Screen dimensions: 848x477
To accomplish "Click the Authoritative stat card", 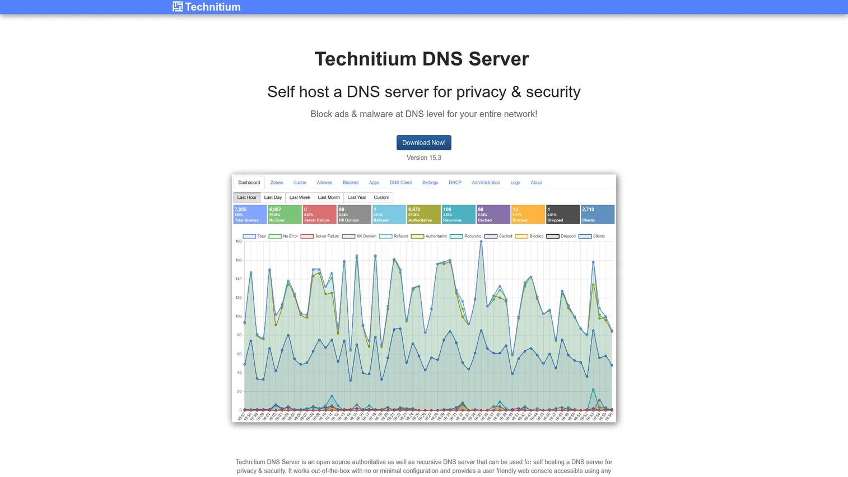I will tap(423, 214).
